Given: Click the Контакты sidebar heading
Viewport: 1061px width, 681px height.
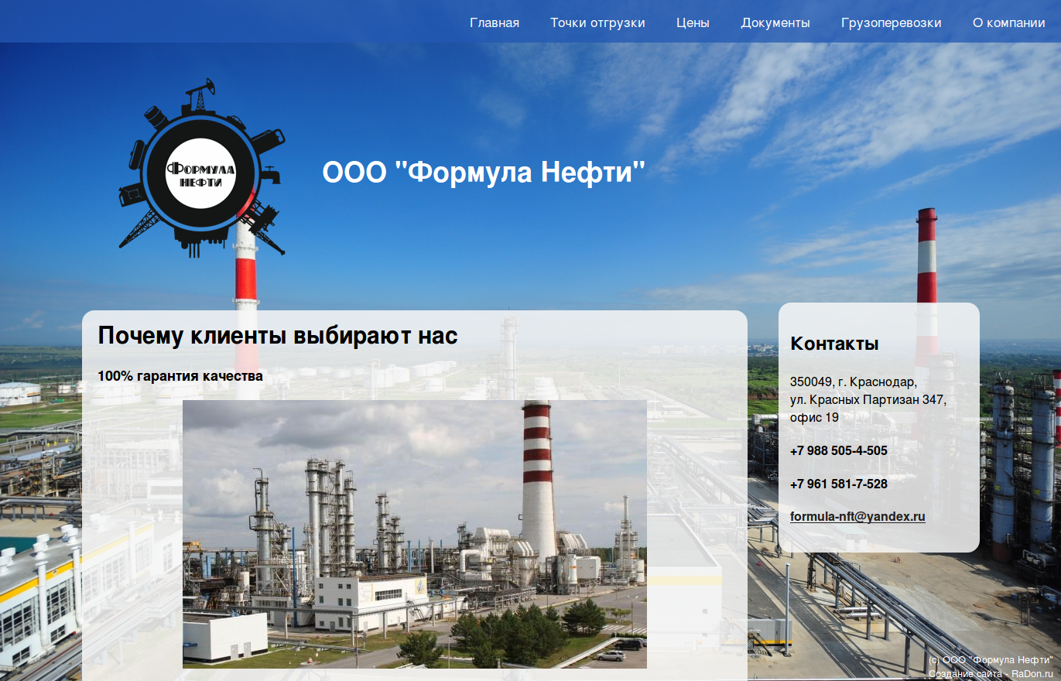Looking at the screenshot, I should tap(834, 344).
